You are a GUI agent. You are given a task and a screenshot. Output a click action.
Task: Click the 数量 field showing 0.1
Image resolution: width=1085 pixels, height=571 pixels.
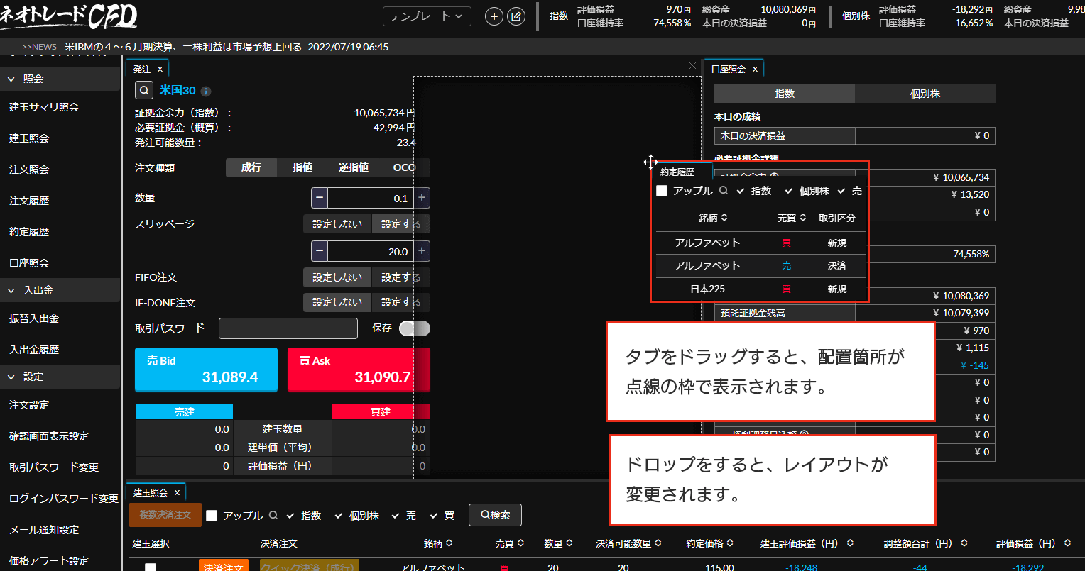(371, 198)
